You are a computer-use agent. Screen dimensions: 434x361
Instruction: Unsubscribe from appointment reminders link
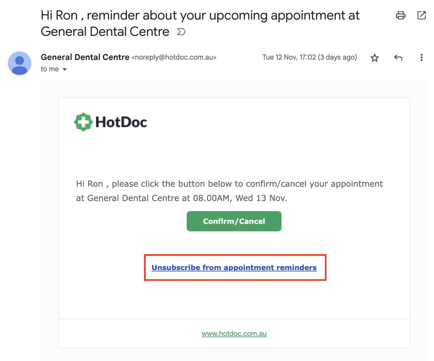(x=234, y=267)
